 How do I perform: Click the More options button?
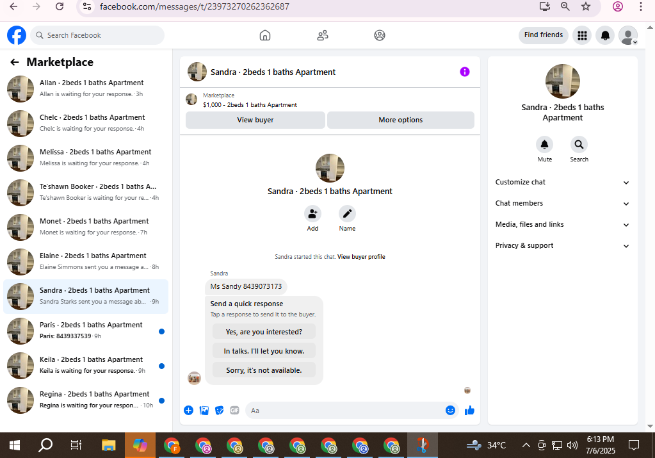(401, 120)
